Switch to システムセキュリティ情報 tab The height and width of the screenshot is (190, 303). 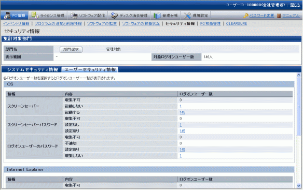tap(32, 70)
